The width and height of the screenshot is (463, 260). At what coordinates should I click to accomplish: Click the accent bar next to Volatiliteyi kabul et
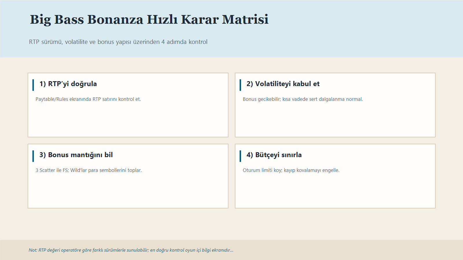click(240, 84)
